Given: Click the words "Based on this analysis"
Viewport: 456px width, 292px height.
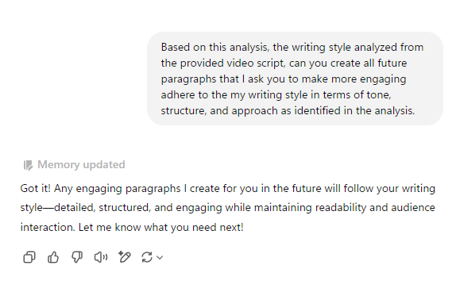Looking at the screenshot, I should click(x=214, y=48).
